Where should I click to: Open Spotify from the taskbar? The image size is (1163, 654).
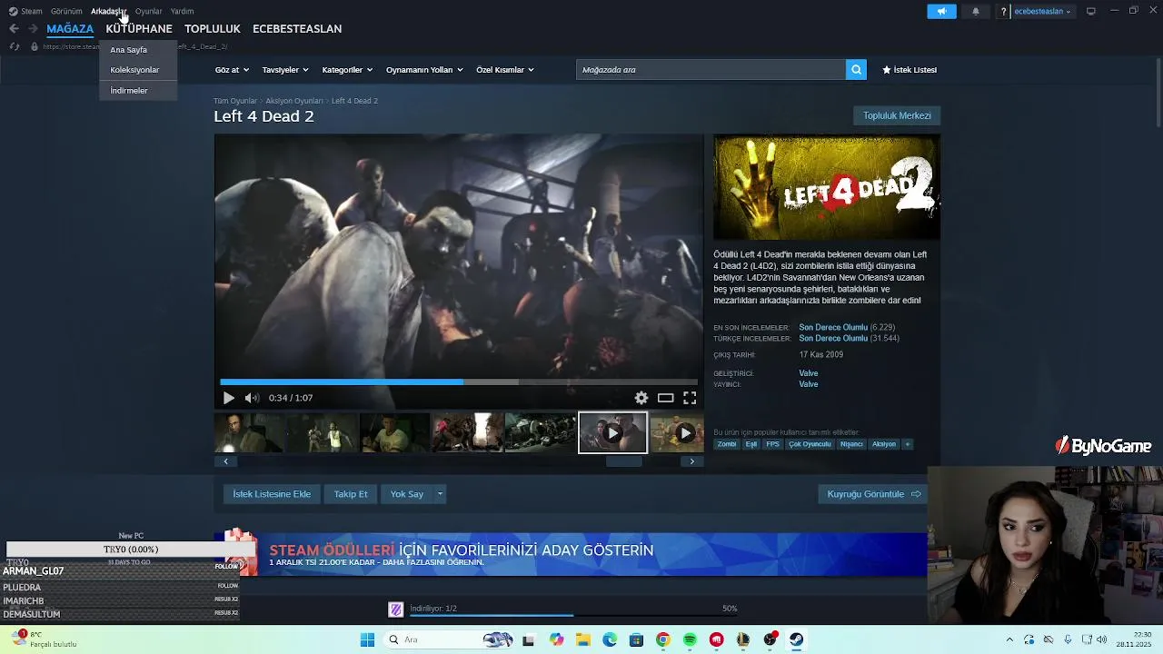690,639
